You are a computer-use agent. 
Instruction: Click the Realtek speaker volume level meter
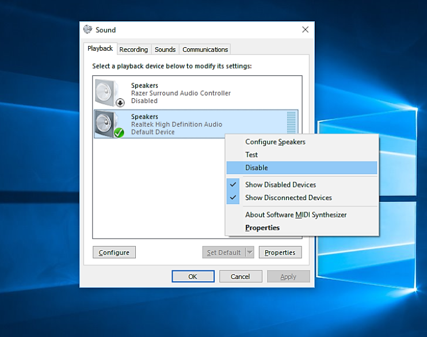[291, 122]
